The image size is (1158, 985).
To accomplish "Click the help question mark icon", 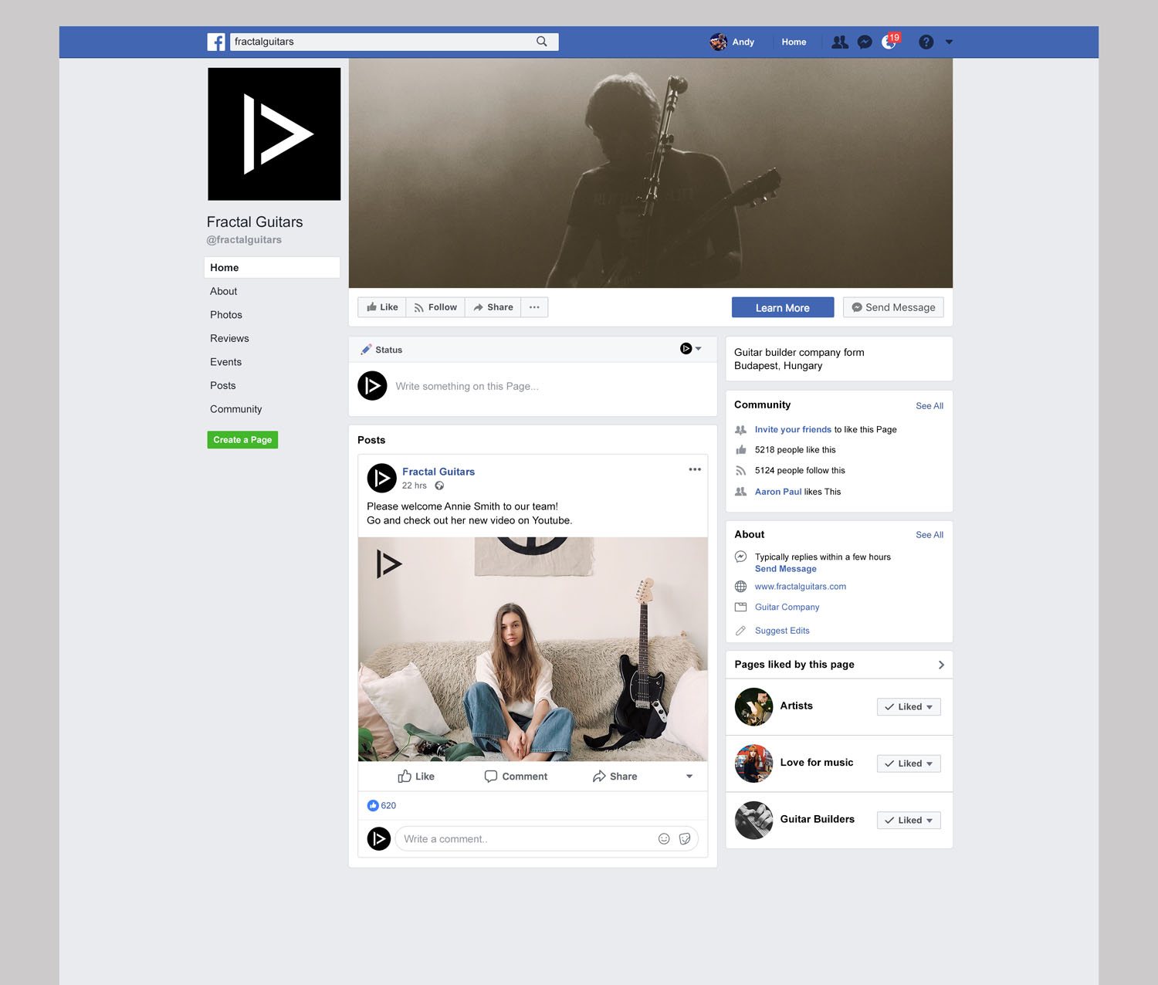I will (926, 42).
